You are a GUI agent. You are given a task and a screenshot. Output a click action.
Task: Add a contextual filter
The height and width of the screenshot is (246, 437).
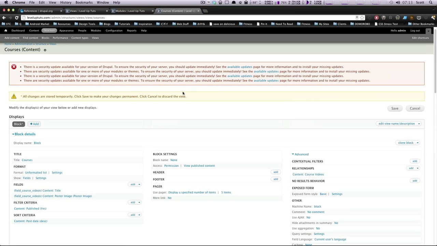tap(414, 161)
